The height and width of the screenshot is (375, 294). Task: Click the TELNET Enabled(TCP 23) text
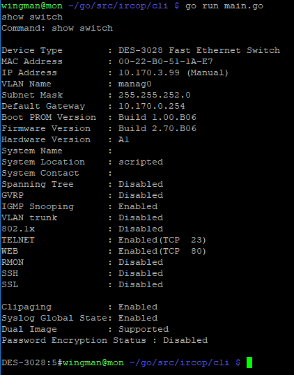[x=162, y=240]
